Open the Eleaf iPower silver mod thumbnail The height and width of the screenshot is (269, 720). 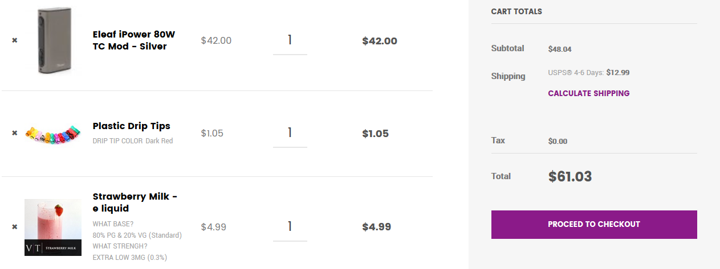(53, 41)
